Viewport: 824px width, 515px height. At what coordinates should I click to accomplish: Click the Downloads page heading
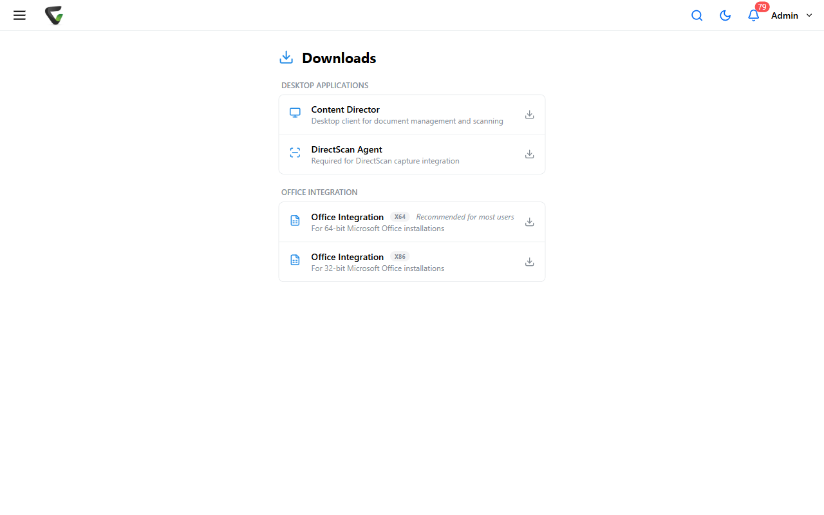(339, 58)
